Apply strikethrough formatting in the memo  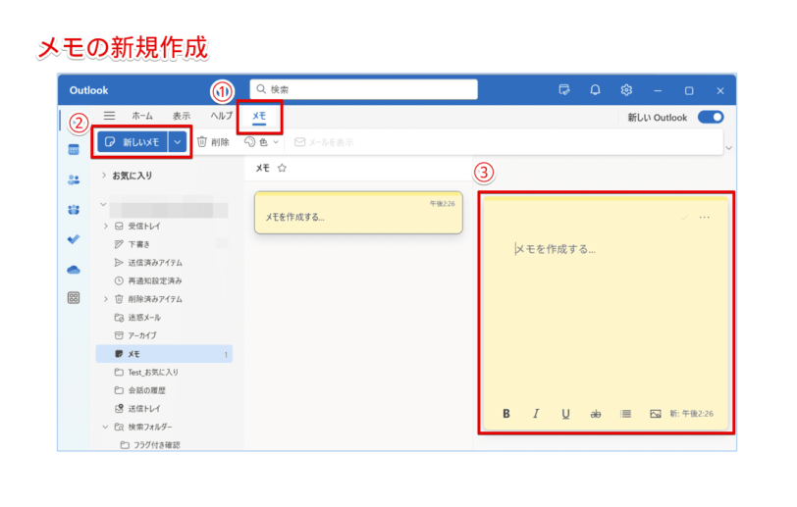[595, 414]
